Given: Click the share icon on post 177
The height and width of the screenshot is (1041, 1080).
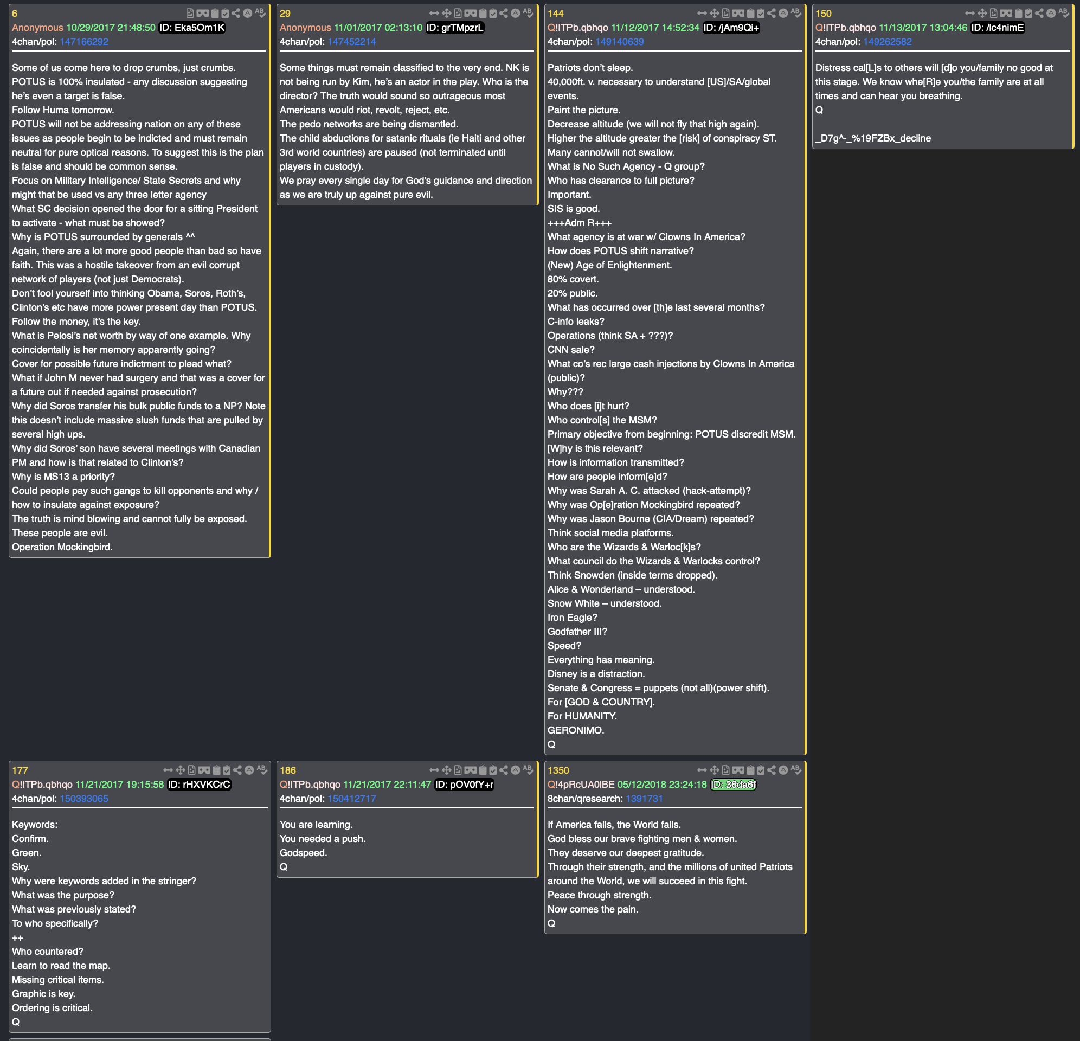Looking at the screenshot, I should click(237, 770).
